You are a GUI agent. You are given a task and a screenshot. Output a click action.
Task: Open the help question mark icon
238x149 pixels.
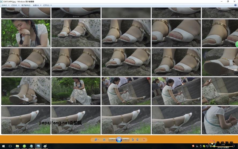235,5
